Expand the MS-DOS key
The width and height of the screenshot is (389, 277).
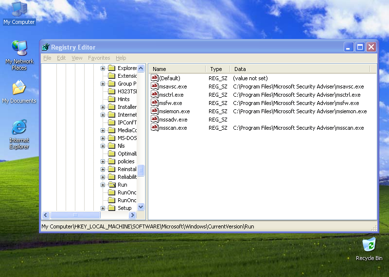point(103,138)
